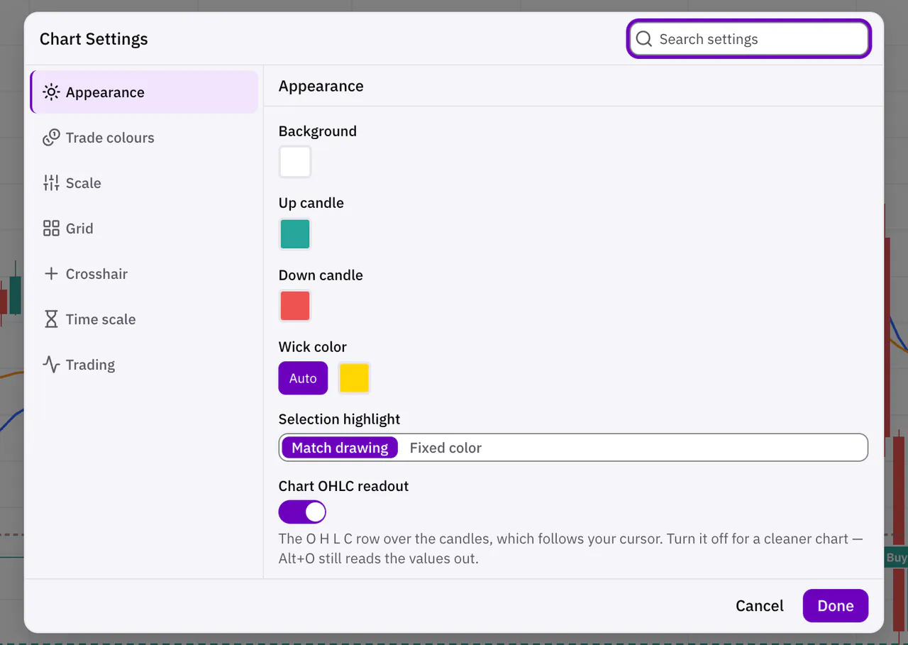
Task: Click the Chart Settings dialog title
Action: tap(94, 39)
